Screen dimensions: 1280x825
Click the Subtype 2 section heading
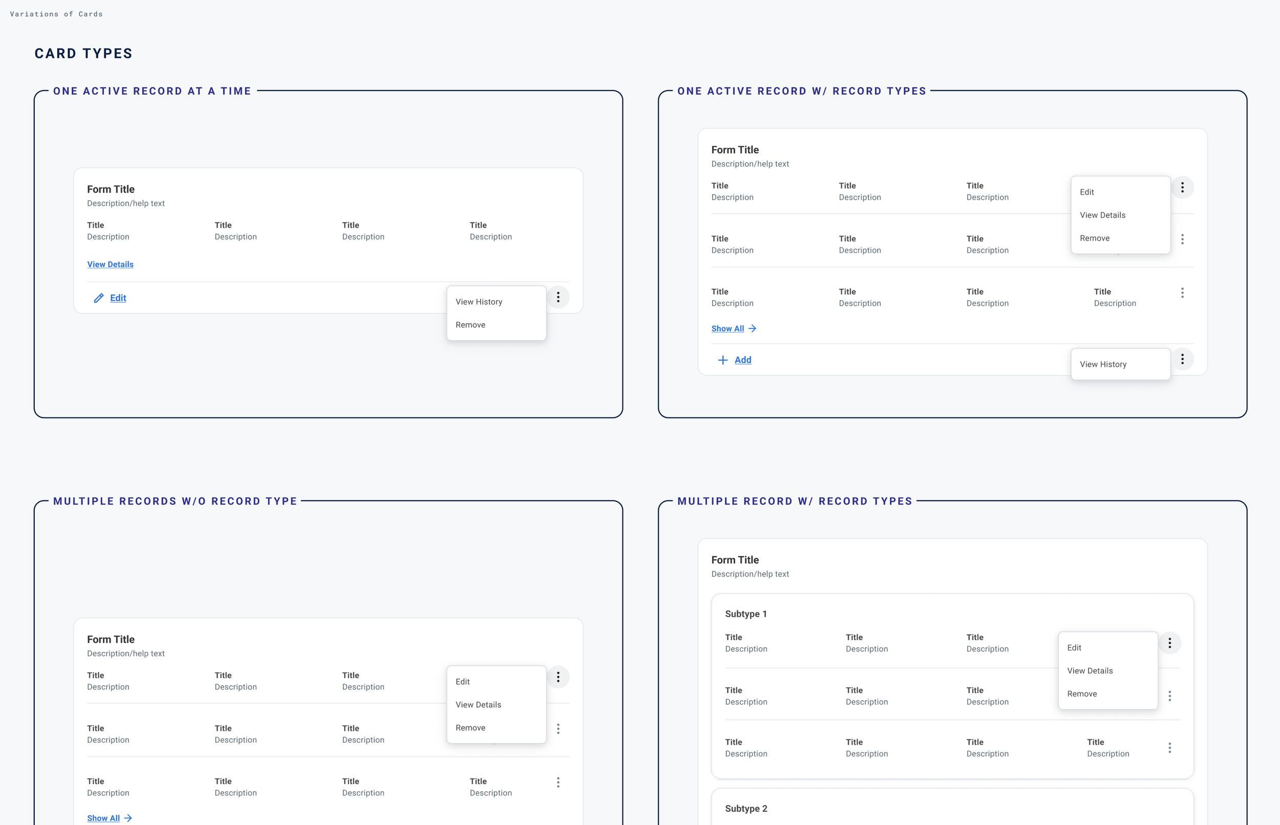[745, 809]
